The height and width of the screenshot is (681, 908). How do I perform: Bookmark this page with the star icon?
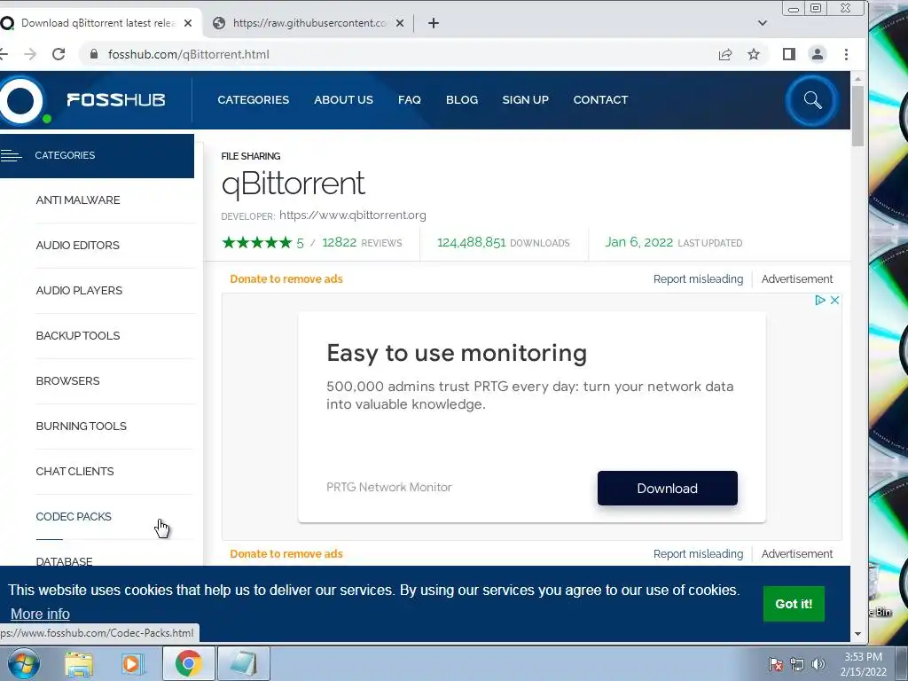tap(754, 54)
